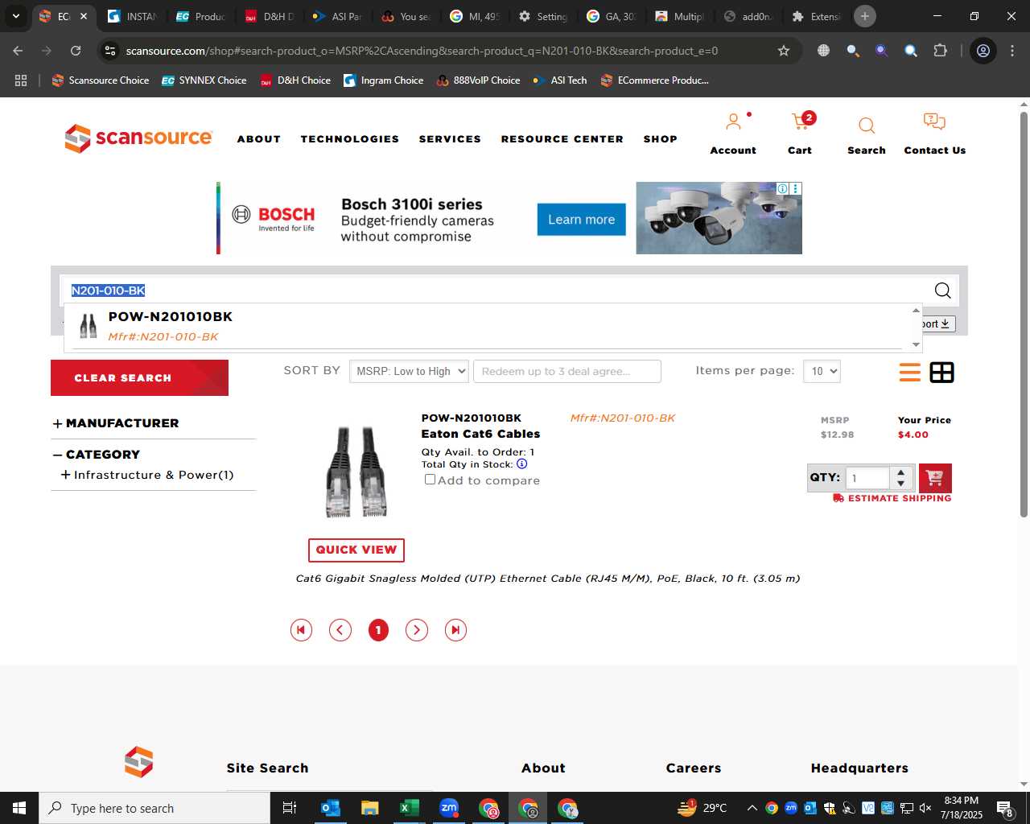Open the Resource Center menu
This screenshot has width=1030, height=824.
(x=562, y=139)
